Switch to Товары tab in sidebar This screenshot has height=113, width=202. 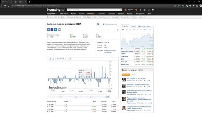pos(133,26)
